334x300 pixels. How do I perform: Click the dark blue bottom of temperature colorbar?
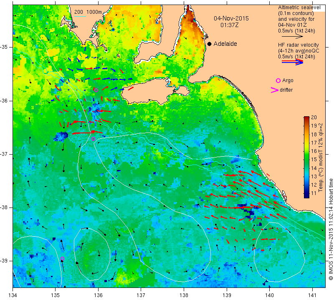click(x=306, y=195)
